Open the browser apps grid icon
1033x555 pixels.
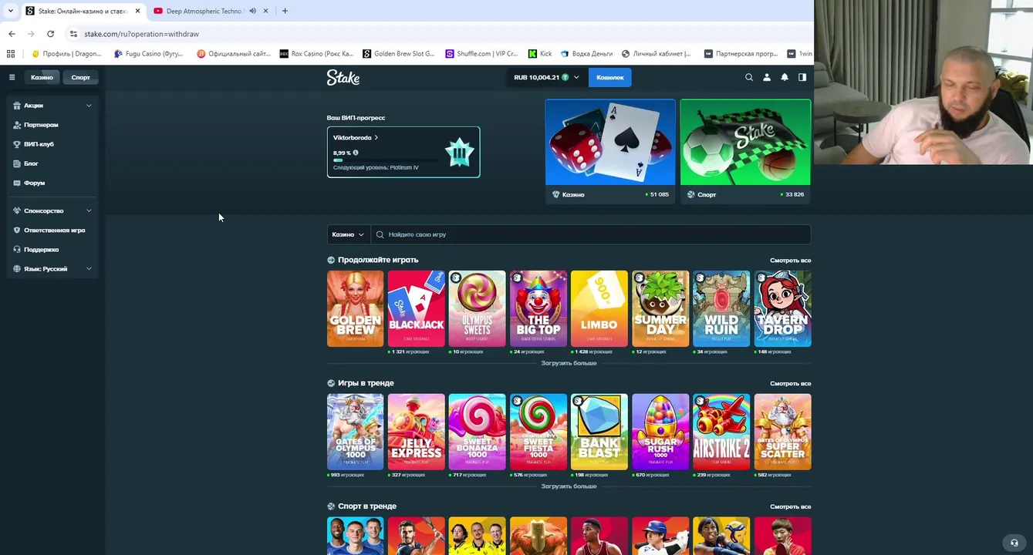[11, 54]
